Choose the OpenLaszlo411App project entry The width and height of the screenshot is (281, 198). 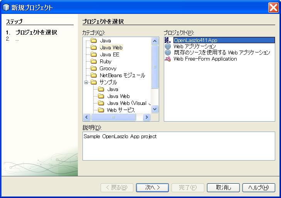[x=224, y=40]
